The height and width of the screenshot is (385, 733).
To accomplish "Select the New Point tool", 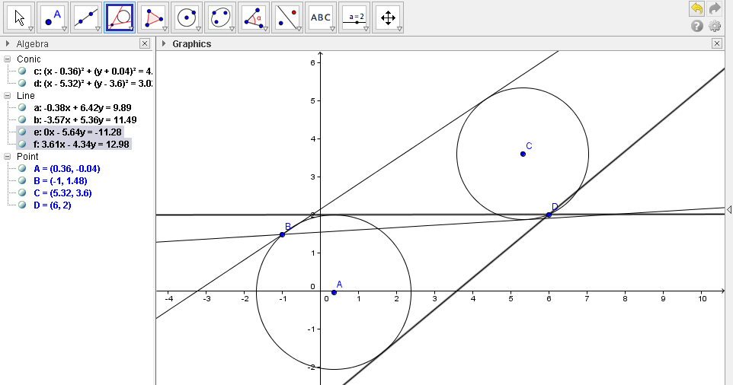I will (x=53, y=17).
